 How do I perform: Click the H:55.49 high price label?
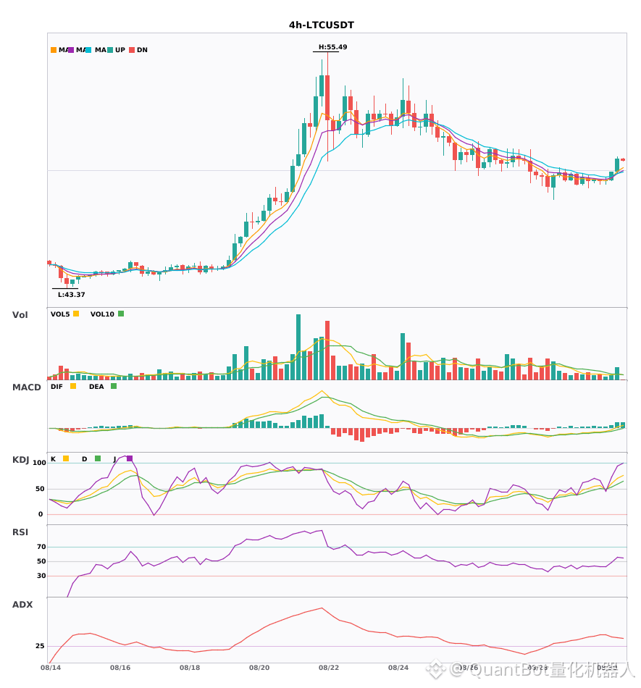332,47
